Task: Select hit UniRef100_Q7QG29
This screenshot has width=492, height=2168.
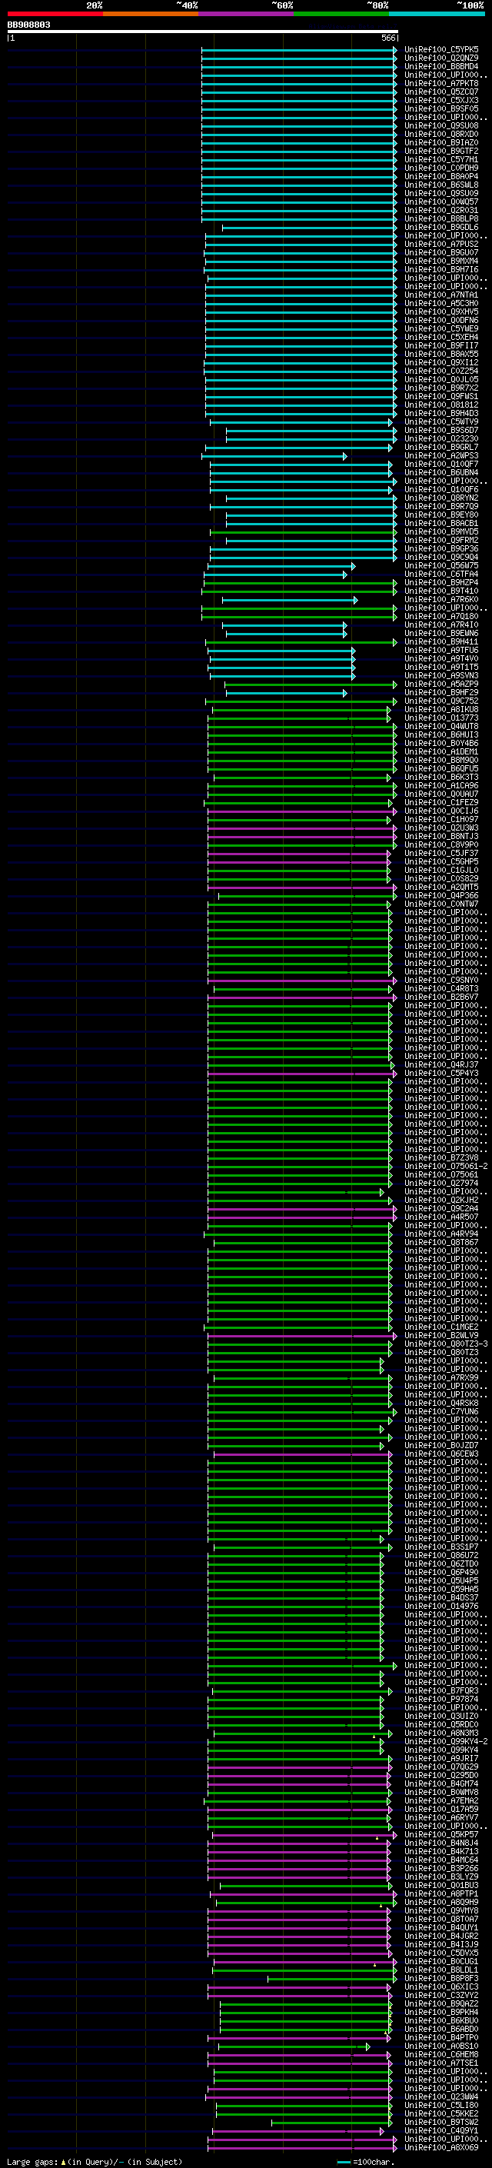Action: tap(441, 1767)
